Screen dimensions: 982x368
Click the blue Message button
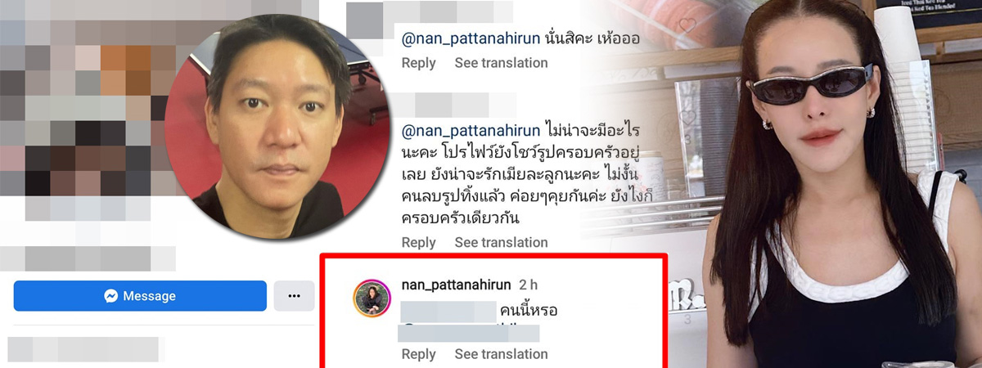tap(140, 296)
